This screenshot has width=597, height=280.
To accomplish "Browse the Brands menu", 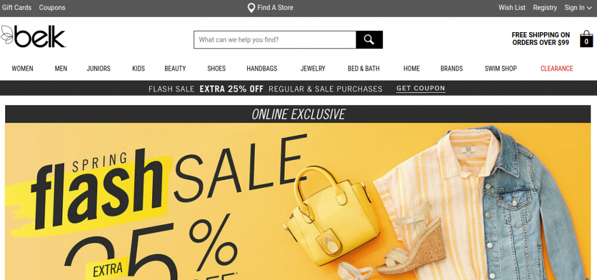I will point(452,69).
